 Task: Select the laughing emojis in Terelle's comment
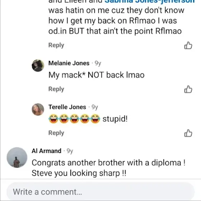coord(74,119)
